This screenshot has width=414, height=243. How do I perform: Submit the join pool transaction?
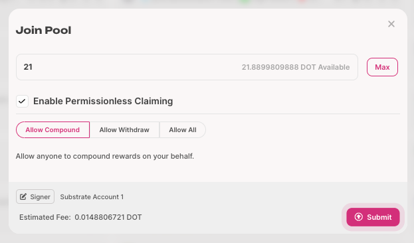click(x=373, y=217)
